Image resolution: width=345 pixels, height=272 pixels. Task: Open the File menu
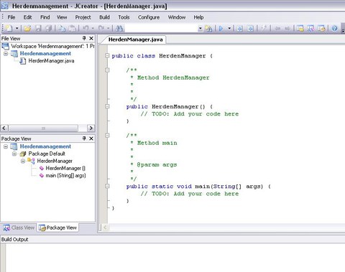point(11,17)
